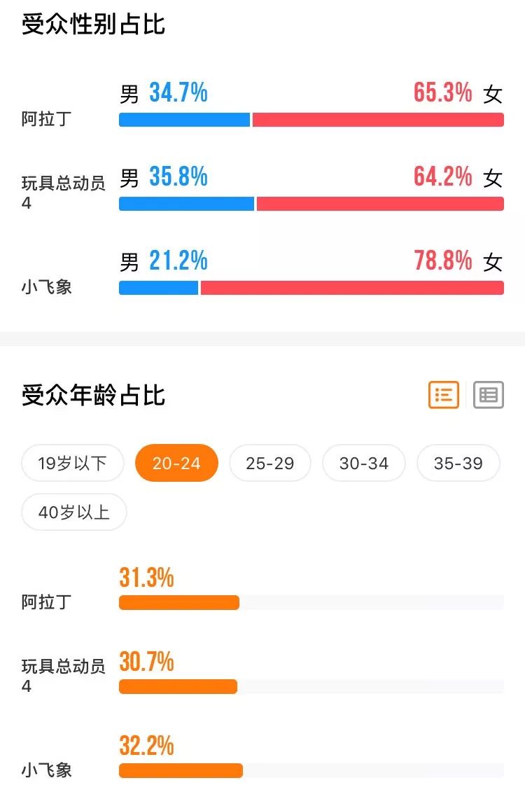This screenshot has width=525, height=799.
Task: Select the 20-24 age group
Action: (176, 463)
